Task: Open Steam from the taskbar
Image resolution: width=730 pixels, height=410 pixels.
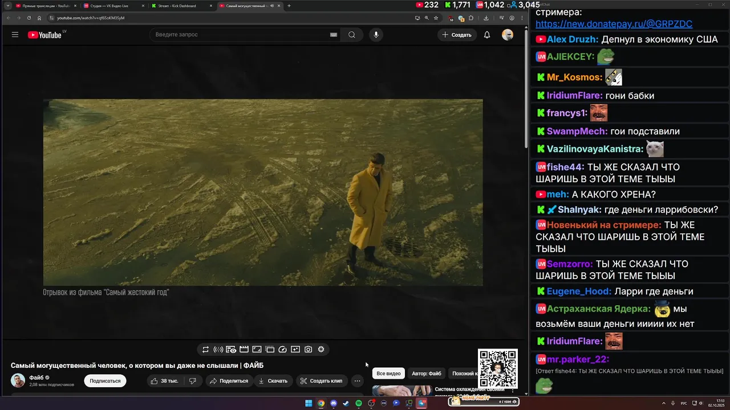Action: click(x=346, y=403)
